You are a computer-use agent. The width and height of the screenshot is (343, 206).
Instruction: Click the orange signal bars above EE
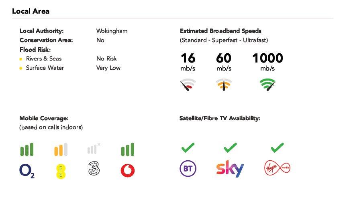point(61,149)
